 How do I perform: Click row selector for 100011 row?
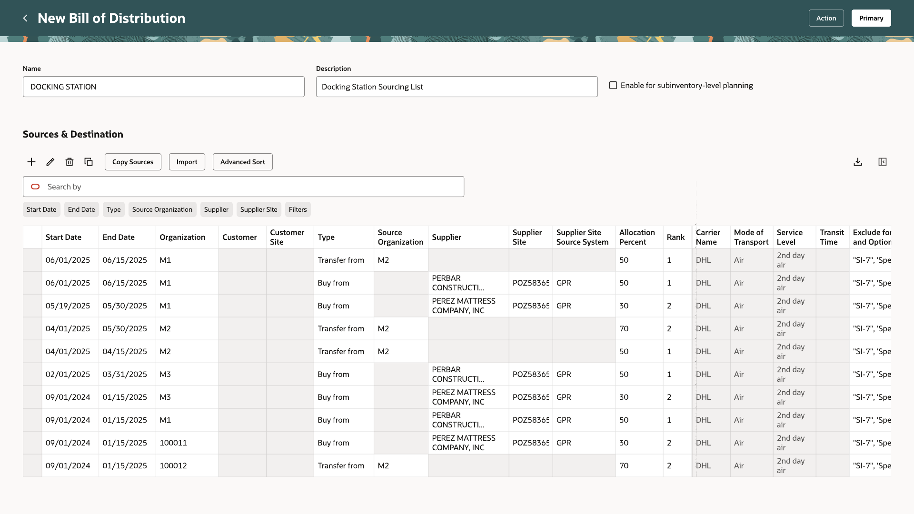(32, 443)
